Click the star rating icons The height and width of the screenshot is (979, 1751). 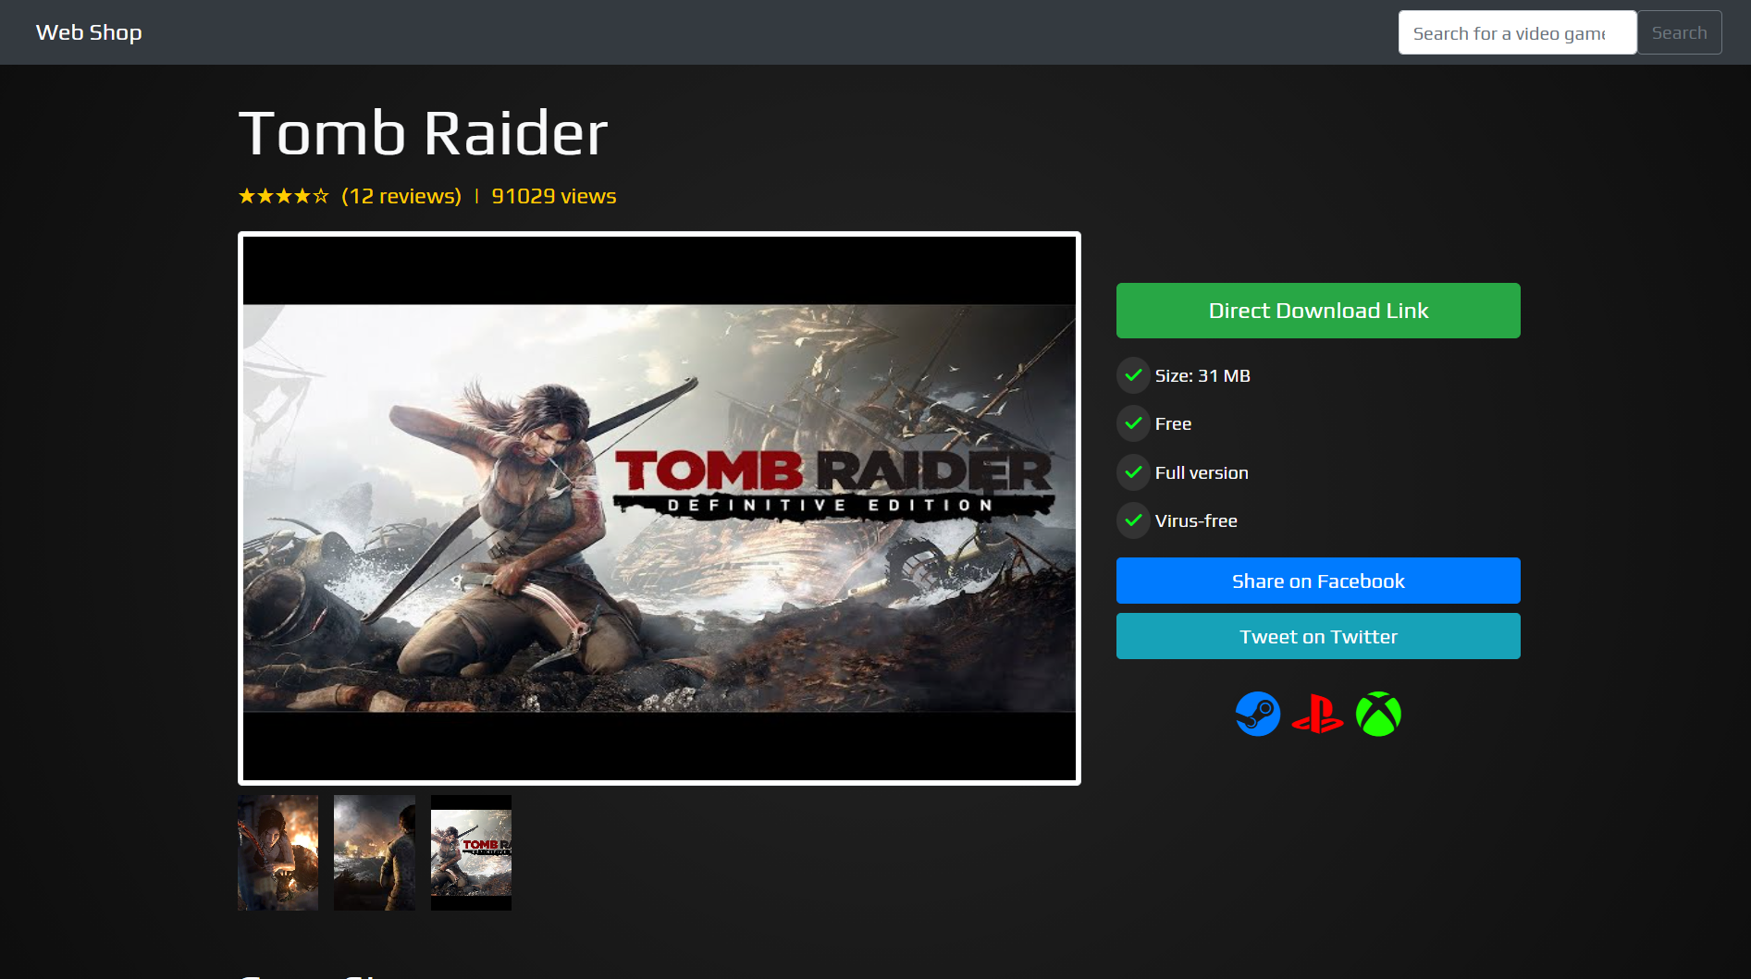pos(283,196)
